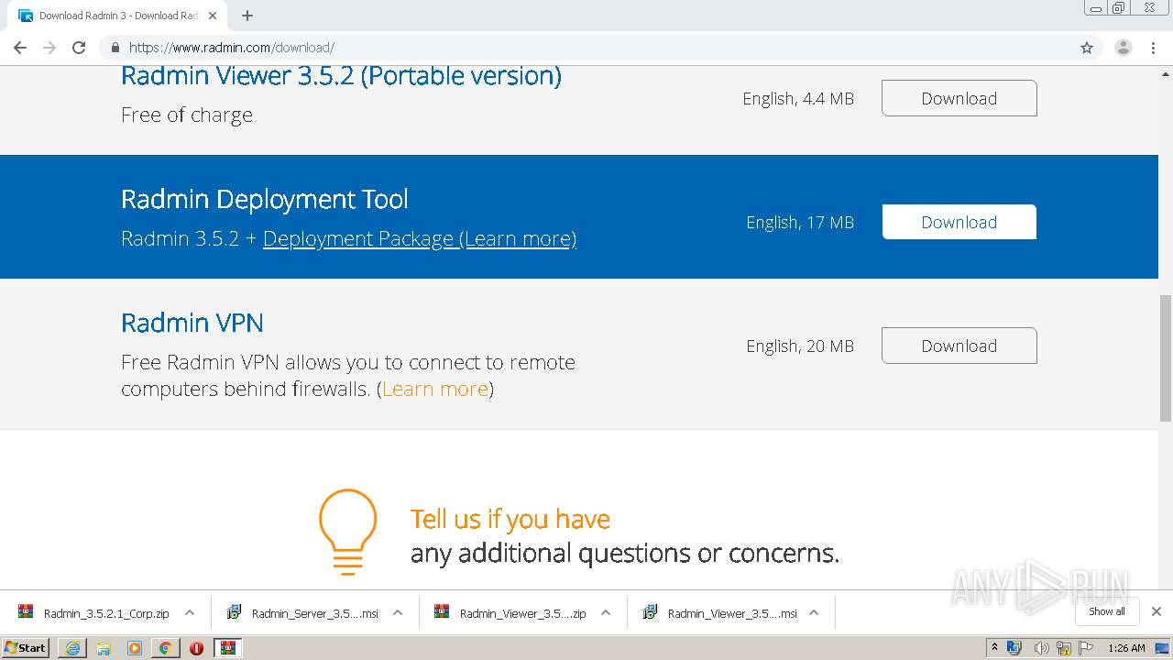Follow the Radmin VPN Learn more link

click(435, 390)
